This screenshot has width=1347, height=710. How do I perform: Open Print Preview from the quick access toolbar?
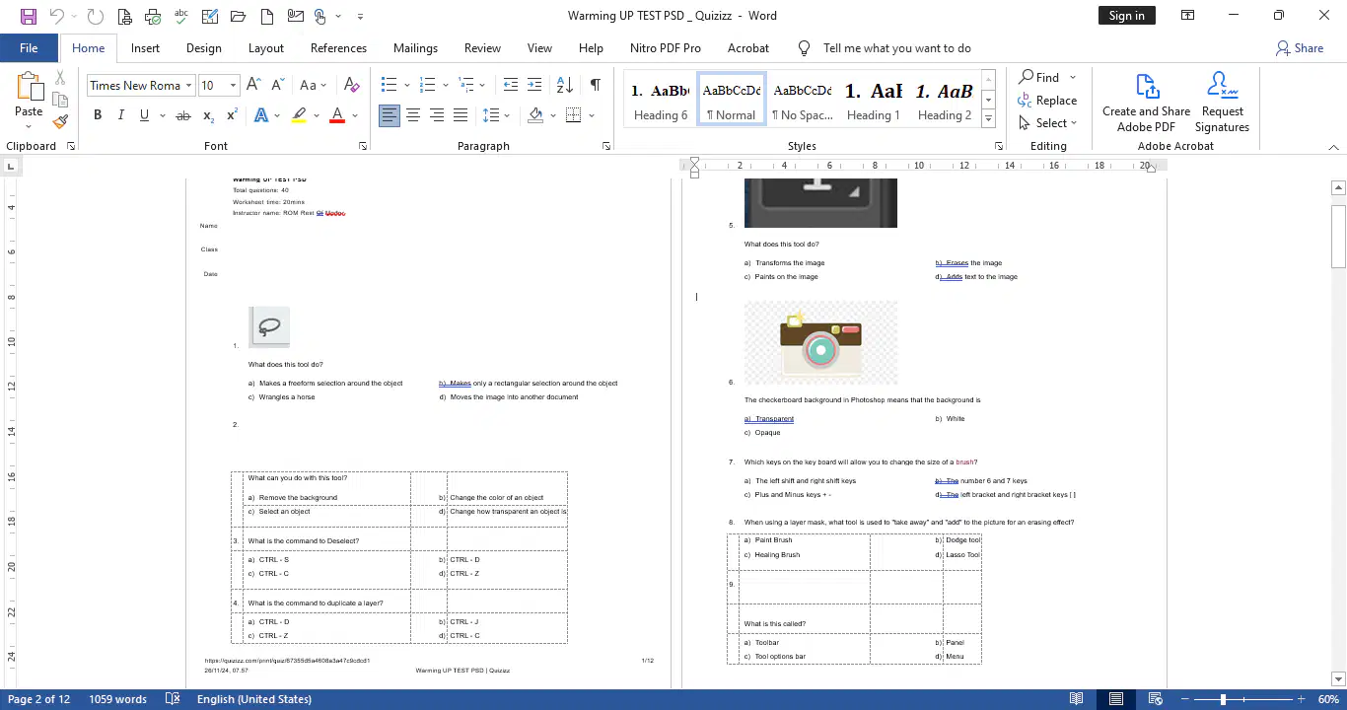click(124, 16)
